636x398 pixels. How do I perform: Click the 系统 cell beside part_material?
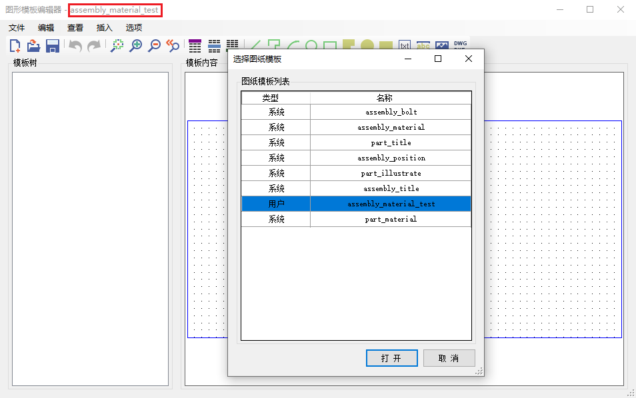click(x=276, y=219)
